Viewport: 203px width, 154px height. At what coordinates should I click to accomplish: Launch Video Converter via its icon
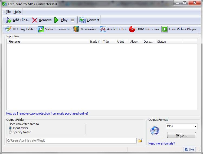tap(41, 29)
